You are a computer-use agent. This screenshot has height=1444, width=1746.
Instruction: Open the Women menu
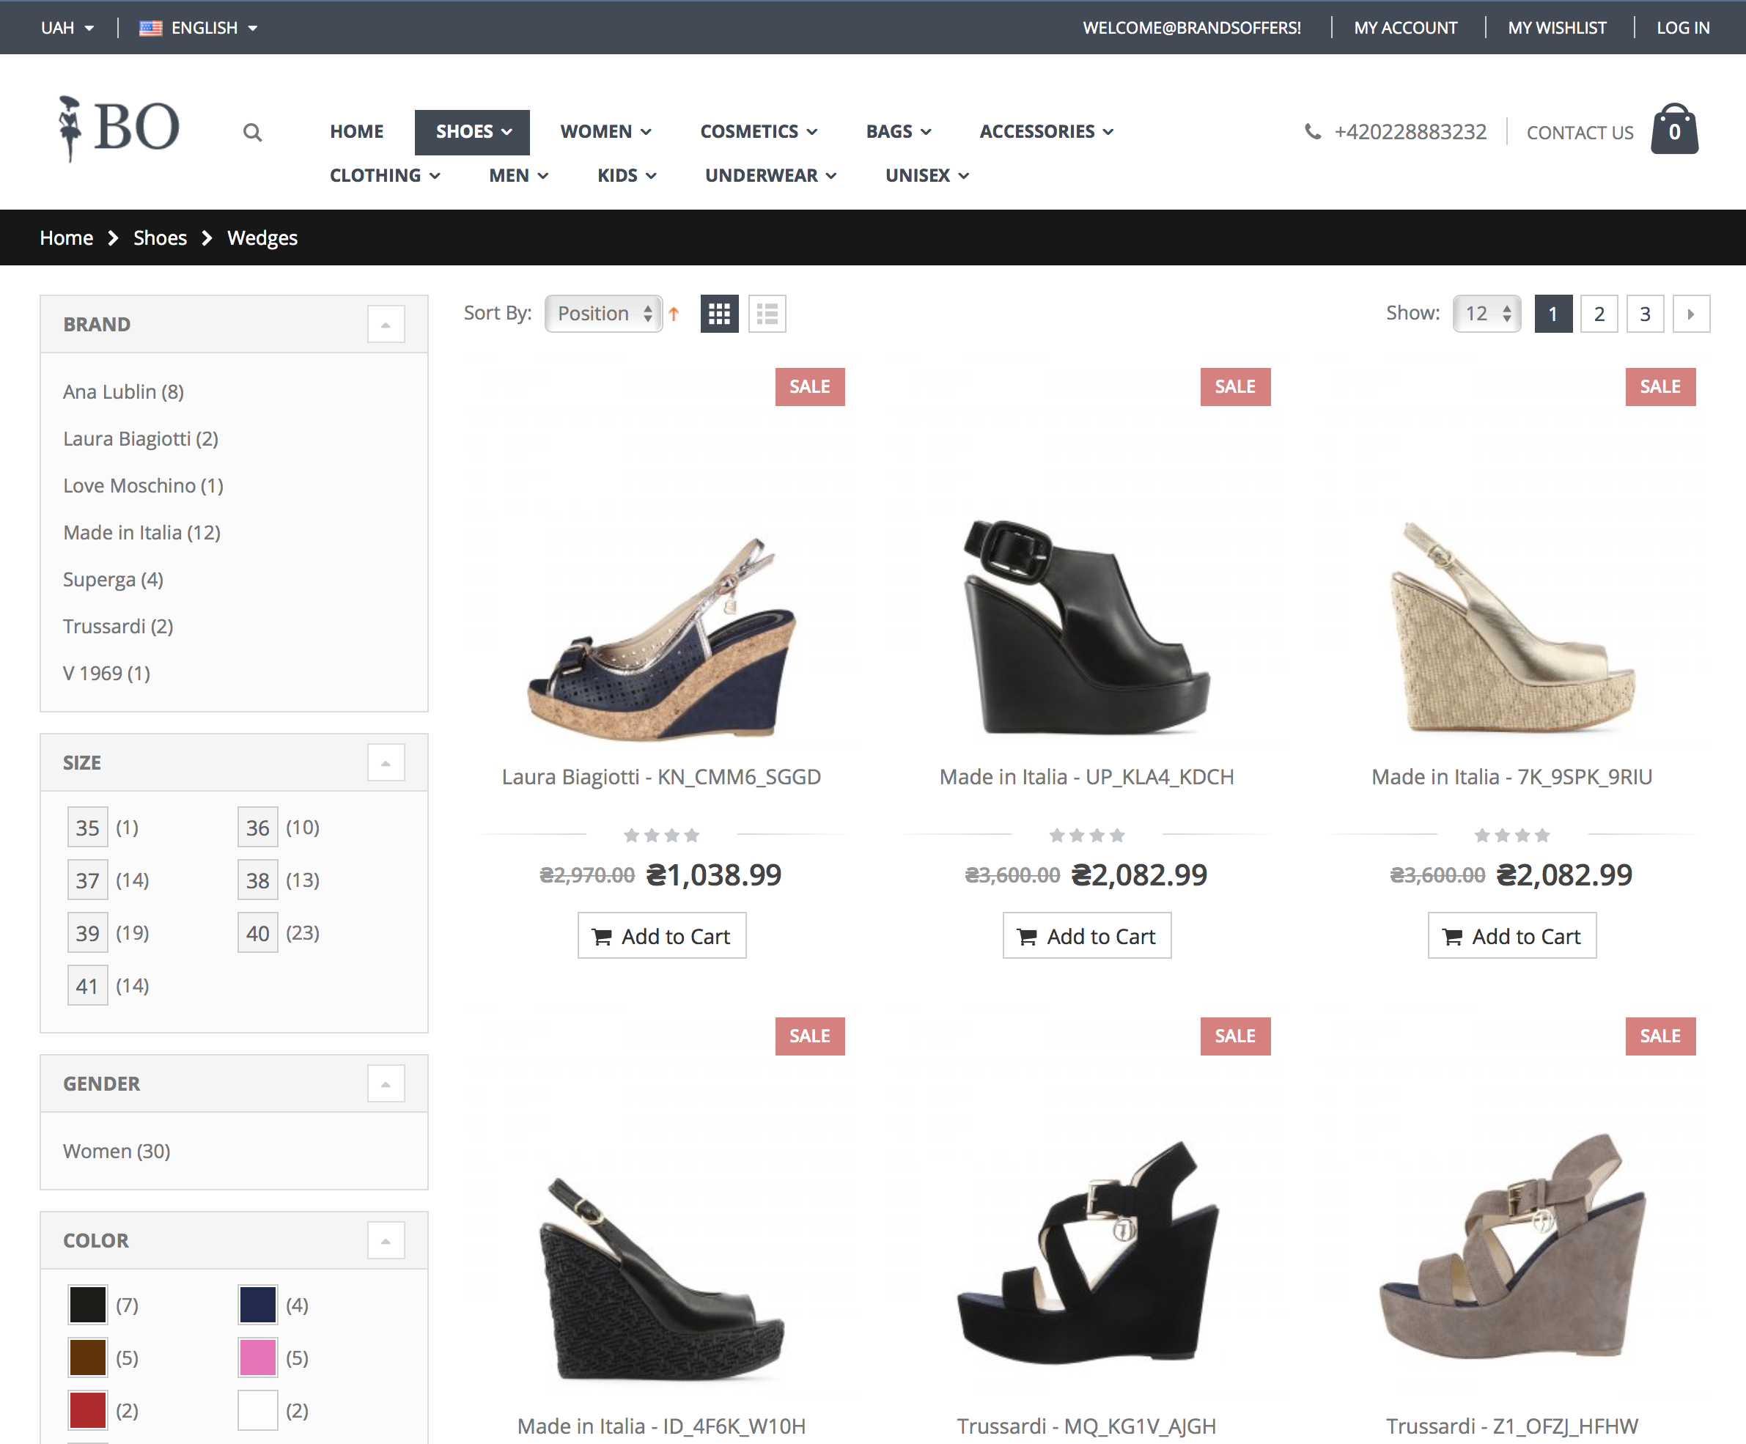pos(605,131)
